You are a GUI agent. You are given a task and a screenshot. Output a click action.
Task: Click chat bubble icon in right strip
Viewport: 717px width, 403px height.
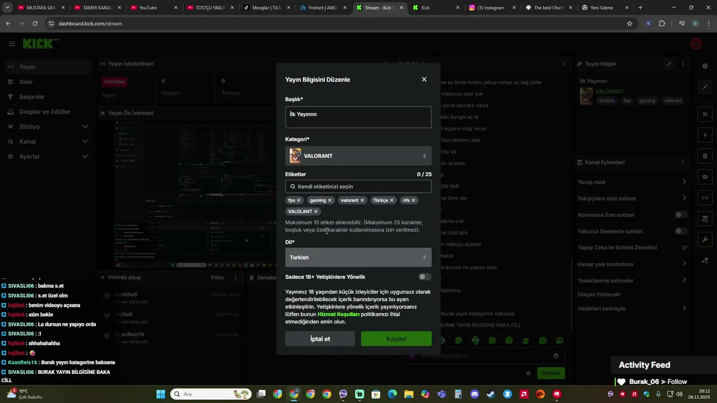pyautogui.click(x=705, y=177)
